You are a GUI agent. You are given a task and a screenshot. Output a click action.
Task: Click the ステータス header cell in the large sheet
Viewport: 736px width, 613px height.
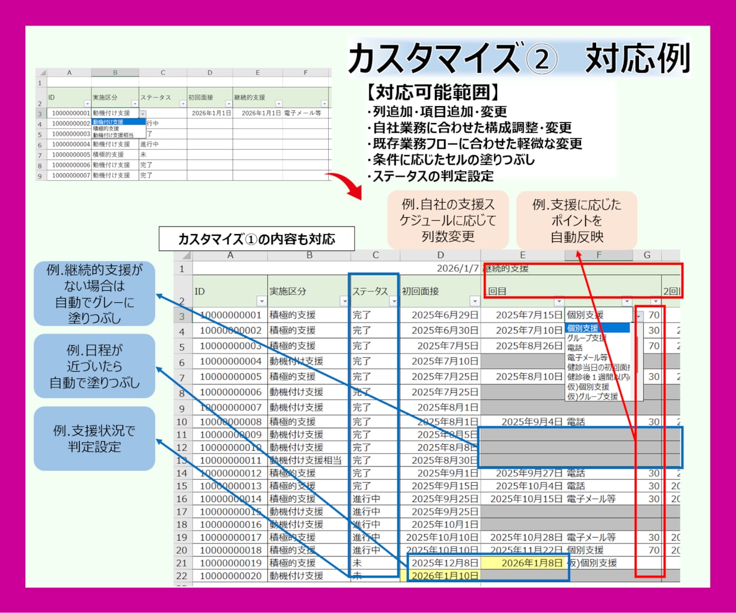[x=375, y=291]
